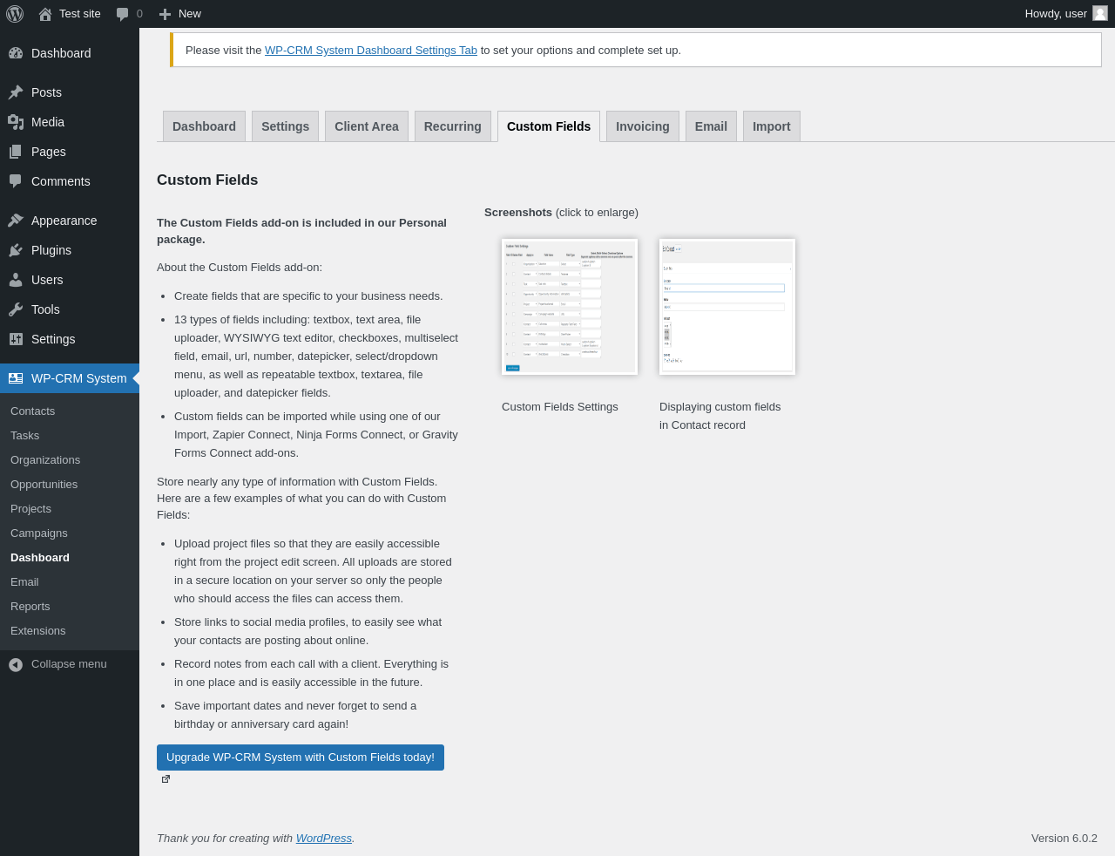Open Opportunities in the WP-CRM submenu
The height and width of the screenshot is (856, 1115).
pos(44,485)
